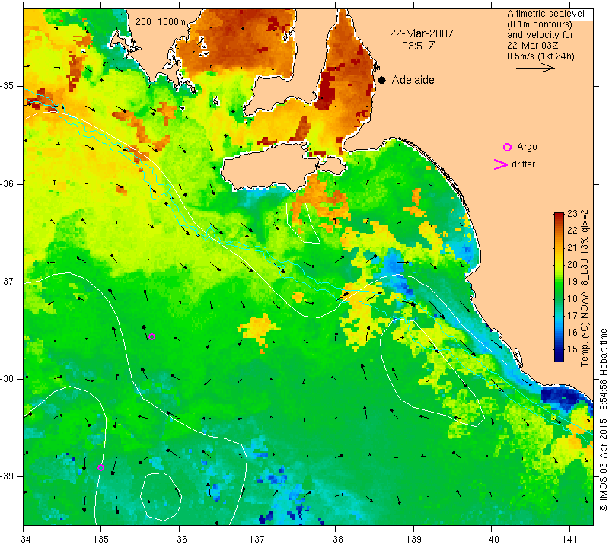Viewport: 609px width, 548px height.
Task: Click the magenta Argo circle in the legend
Action: pos(507,147)
